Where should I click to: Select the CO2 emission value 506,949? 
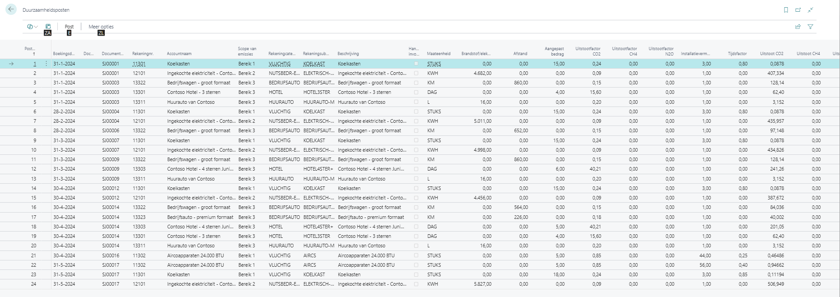click(x=776, y=284)
